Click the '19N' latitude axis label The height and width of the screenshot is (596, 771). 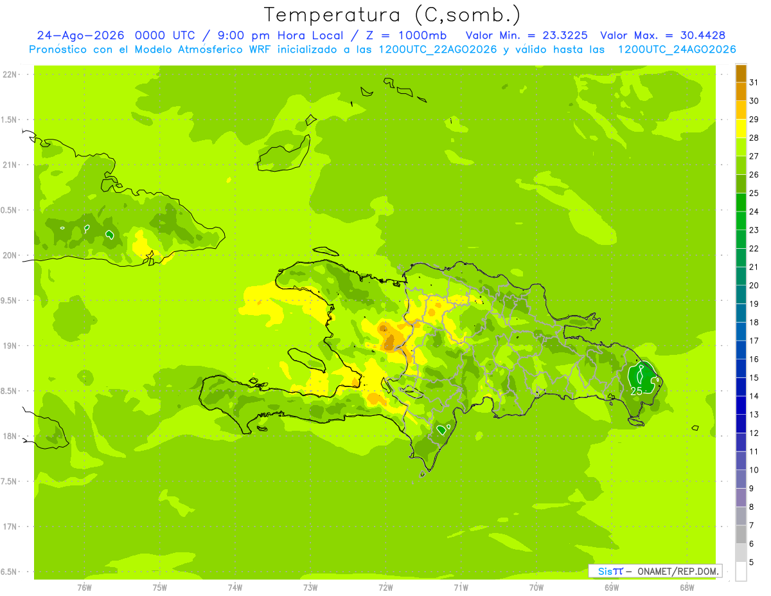pos(10,346)
